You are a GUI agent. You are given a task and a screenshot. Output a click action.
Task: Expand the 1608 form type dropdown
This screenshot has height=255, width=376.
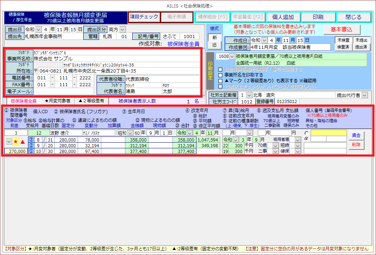click(x=232, y=56)
